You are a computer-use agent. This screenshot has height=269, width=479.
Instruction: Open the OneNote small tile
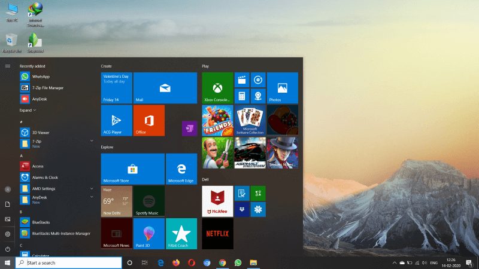click(189, 129)
